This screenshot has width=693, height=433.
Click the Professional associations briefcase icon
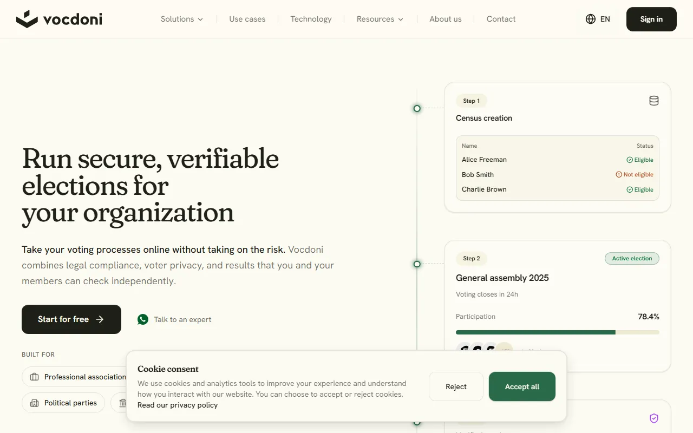pyautogui.click(x=35, y=377)
